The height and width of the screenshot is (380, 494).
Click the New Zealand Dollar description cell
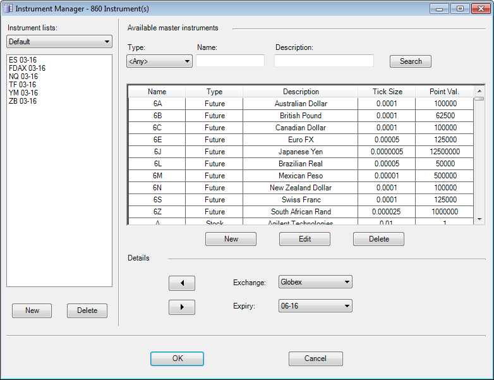[301, 188]
